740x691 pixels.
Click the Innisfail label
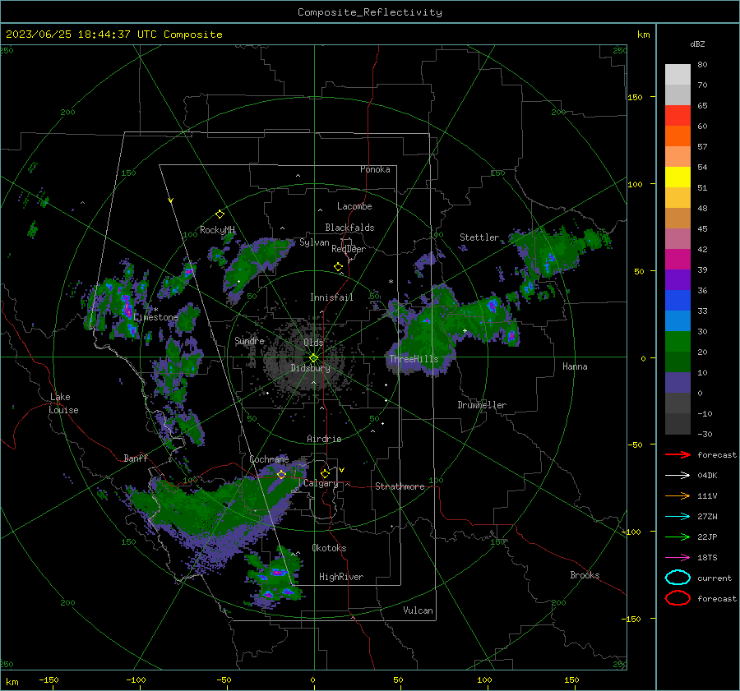coord(331,297)
